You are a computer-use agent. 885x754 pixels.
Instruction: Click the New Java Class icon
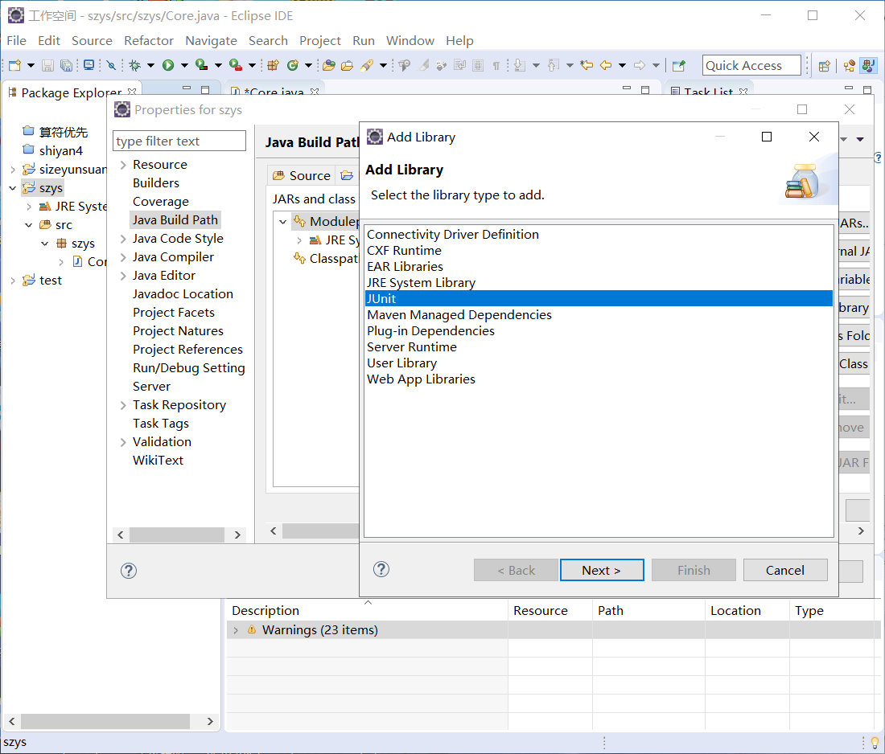click(x=292, y=65)
